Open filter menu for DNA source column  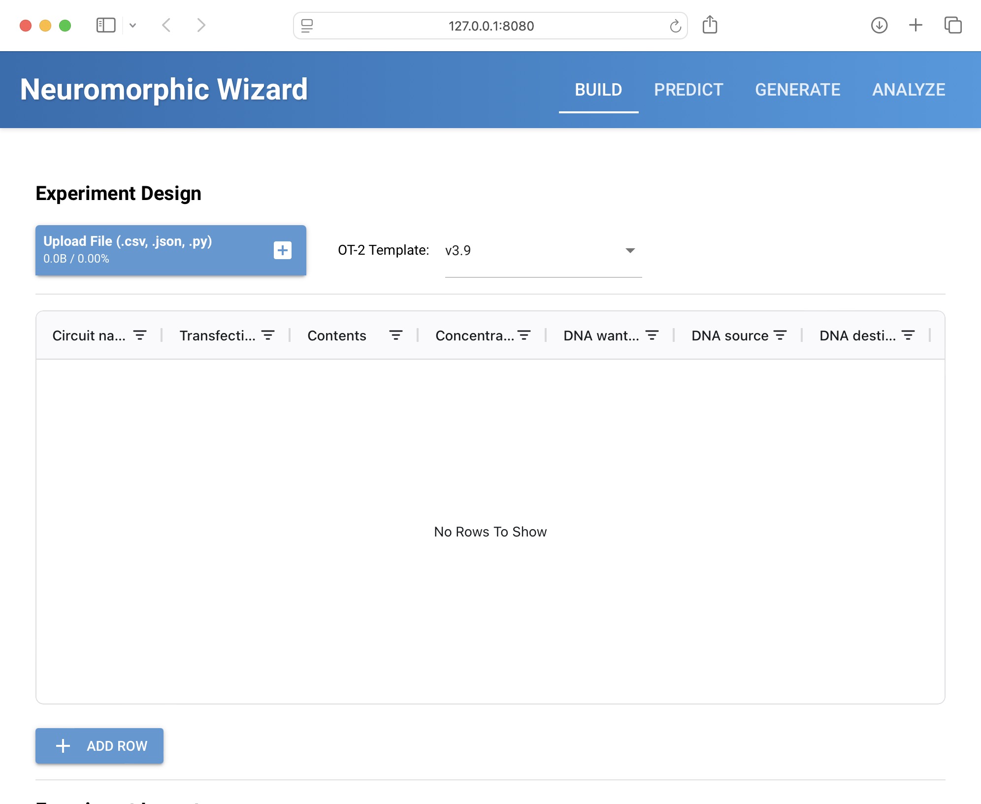point(780,335)
